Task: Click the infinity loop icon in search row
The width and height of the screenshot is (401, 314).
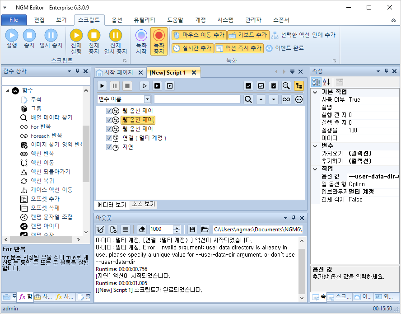Action: [x=286, y=99]
